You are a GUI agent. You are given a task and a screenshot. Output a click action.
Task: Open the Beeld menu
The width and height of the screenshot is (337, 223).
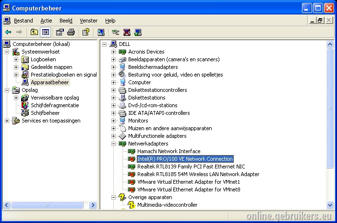(66, 21)
